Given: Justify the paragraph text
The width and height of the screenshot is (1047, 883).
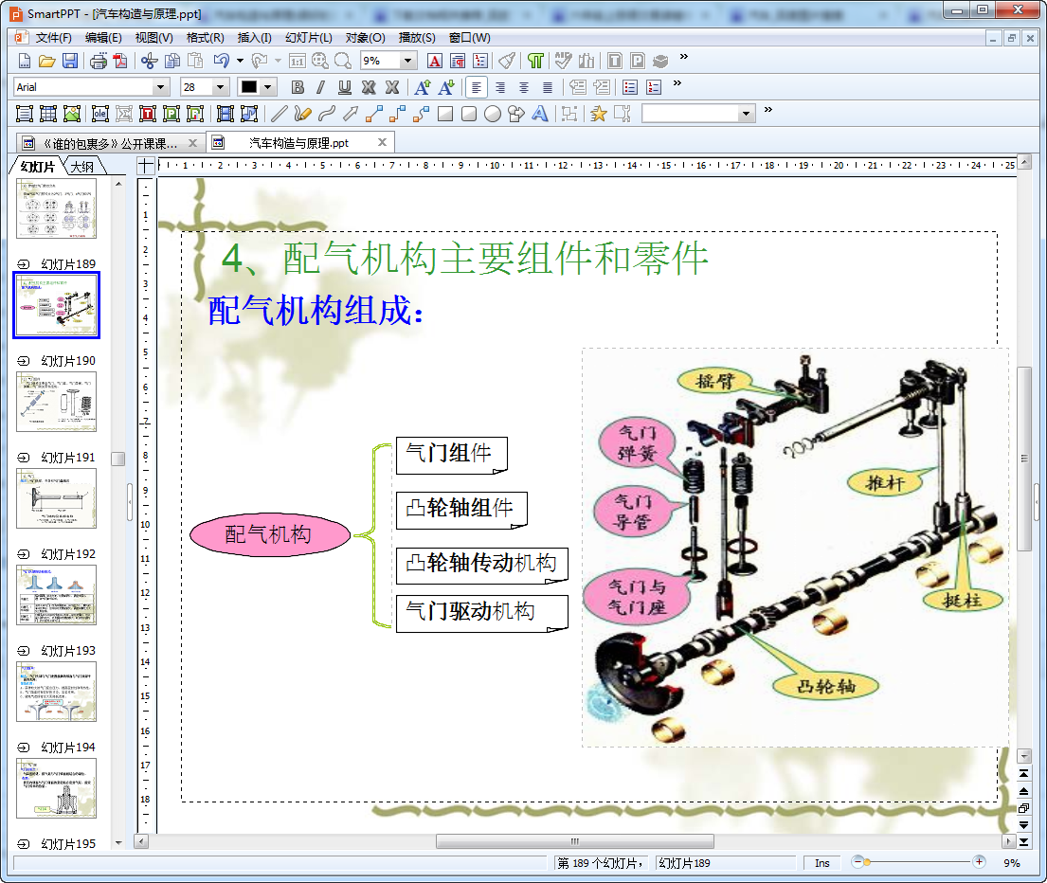Looking at the screenshot, I should (x=548, y=87).
